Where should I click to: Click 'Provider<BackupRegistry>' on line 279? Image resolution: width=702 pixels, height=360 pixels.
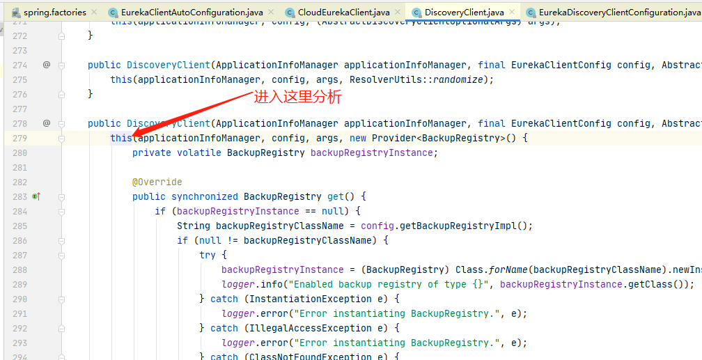click(438, 138)
